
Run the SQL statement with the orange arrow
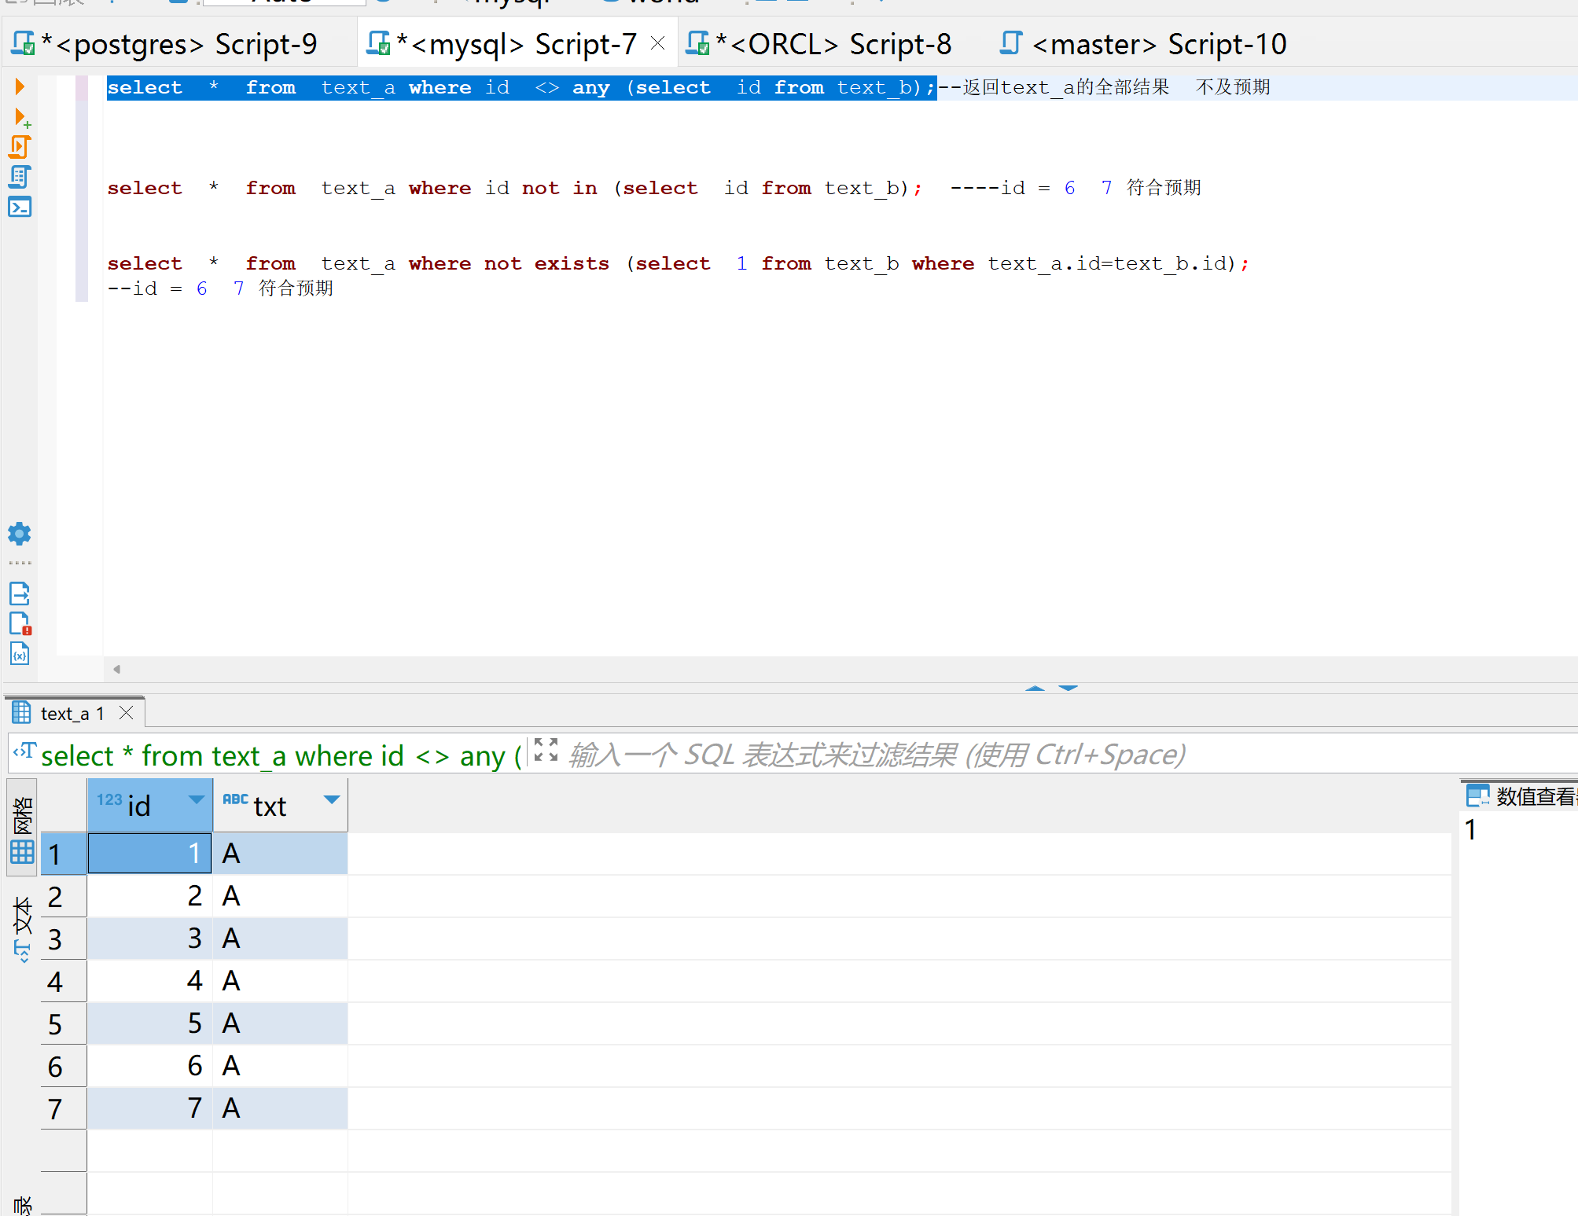tap(20, 86)
